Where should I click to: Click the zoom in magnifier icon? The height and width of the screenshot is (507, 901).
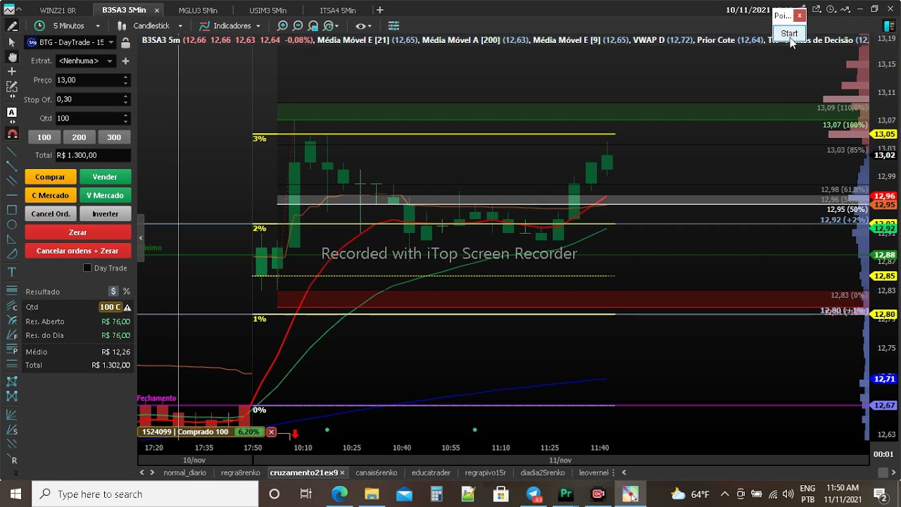[282, 26]
